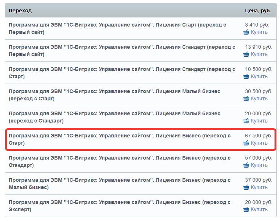
Task: Click 'Купить' for Малый бизнес upgrade from Стандарт
Action: (x=259, y=121)
